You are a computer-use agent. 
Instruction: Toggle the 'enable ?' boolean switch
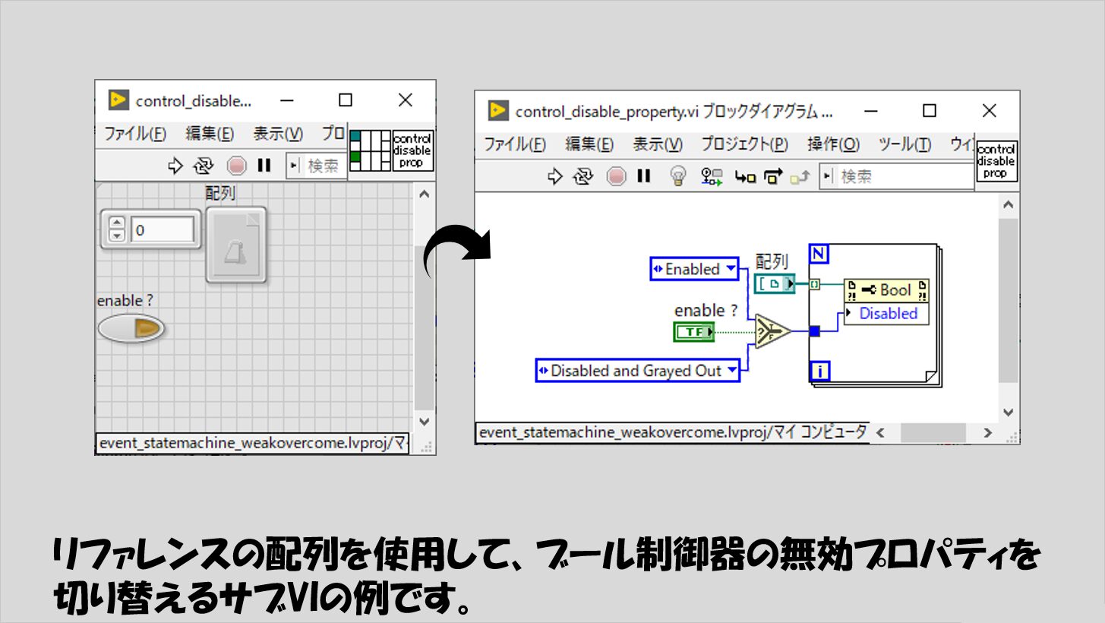pos(131,328)
